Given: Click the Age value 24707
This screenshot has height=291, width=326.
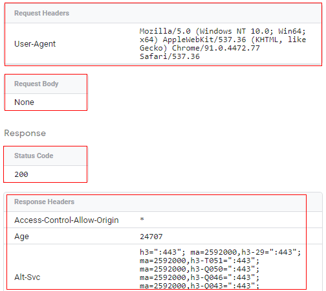Looking at the screenshot, I should [x=151, y=237].
